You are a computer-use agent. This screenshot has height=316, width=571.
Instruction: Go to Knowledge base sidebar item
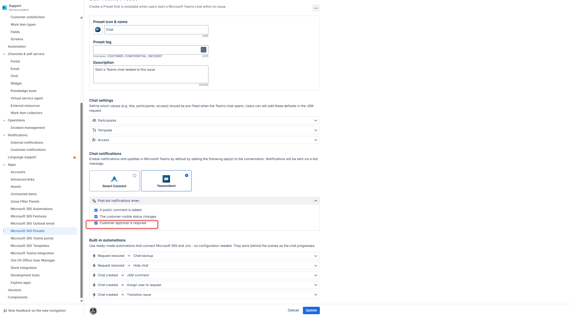pyautogui.click(x=23, y=91)
